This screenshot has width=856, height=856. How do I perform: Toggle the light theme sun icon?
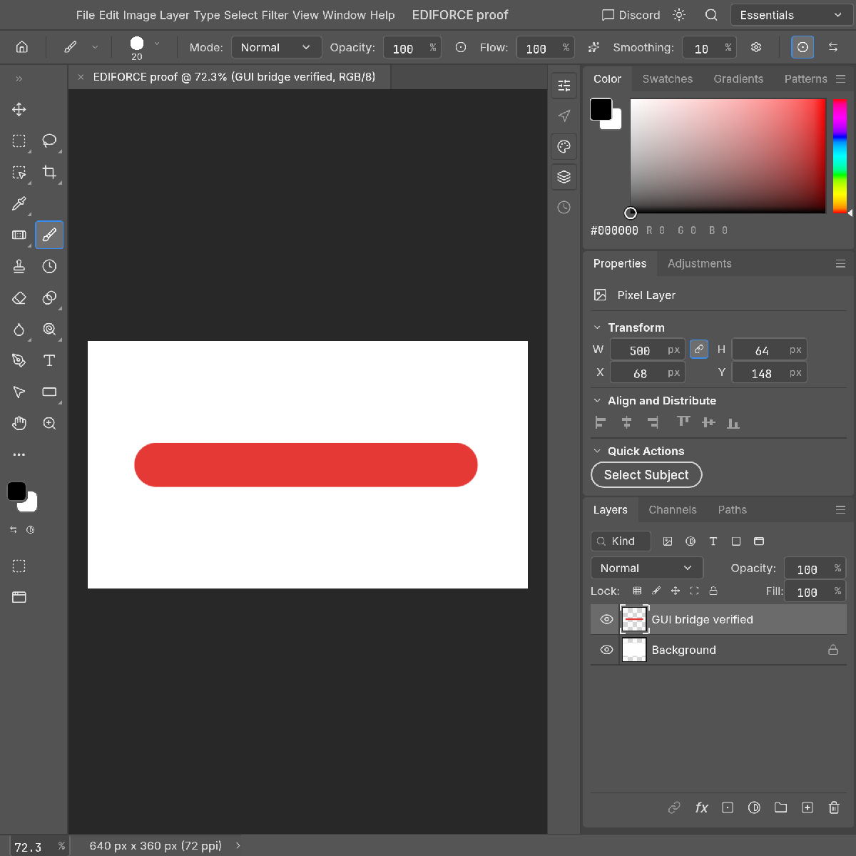(x=679, y=15)
